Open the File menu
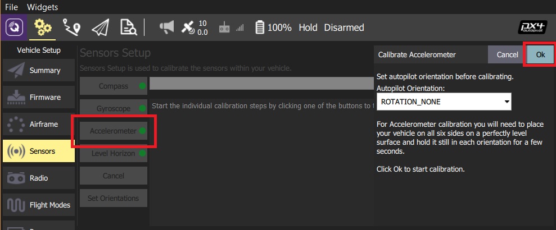This screenshot has height=230, width=556. click(12, 7)
